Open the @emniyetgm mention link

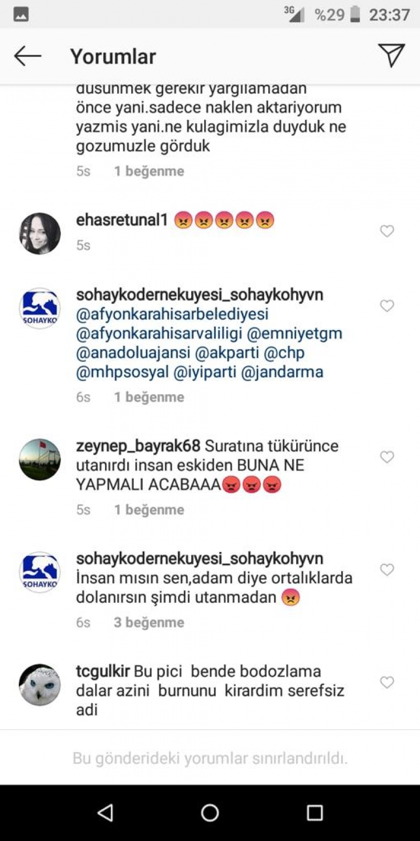295,333
